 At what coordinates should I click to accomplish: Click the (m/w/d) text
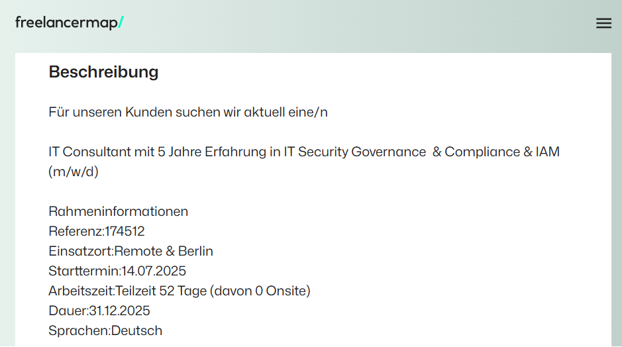[74, 172]
